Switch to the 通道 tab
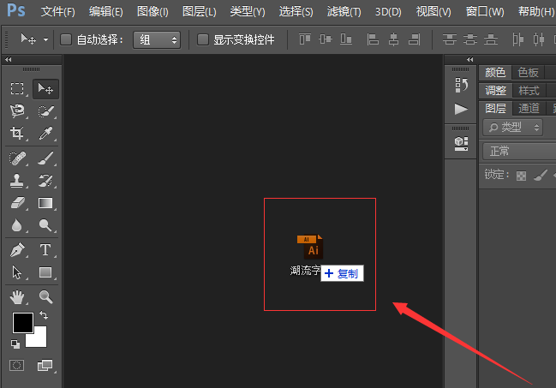 click(x=529, y=108)
